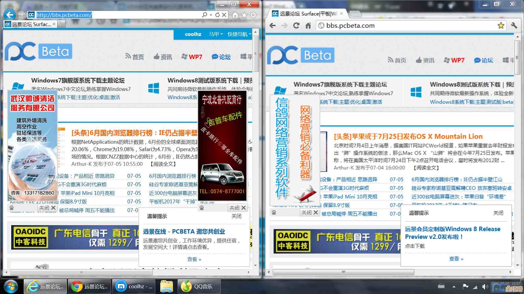Open the settings gear in IE's toolbar
524x294 pixels.
tap(254, 15)
